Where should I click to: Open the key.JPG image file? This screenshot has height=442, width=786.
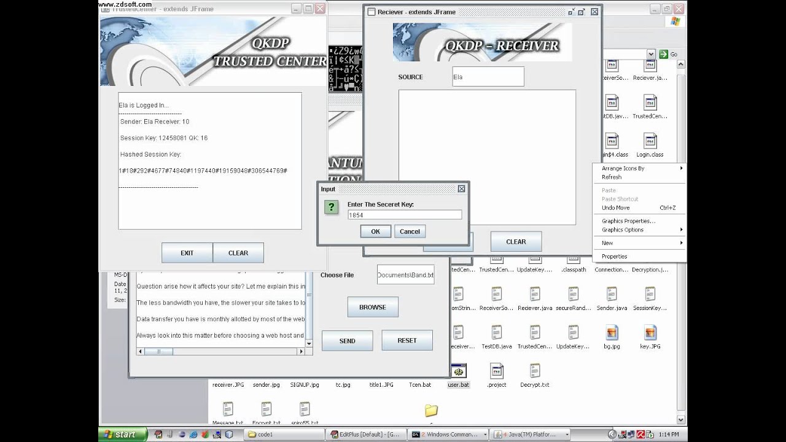coord(650,333)
